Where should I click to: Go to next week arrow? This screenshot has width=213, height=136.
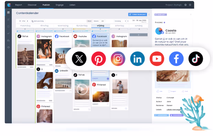click(x=128, y=21)
